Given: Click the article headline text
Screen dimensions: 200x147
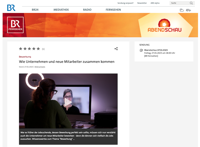Looking at the screenshot, I should (66, 62).
